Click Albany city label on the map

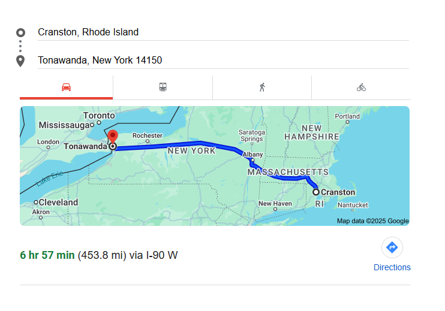pos(253,155)
